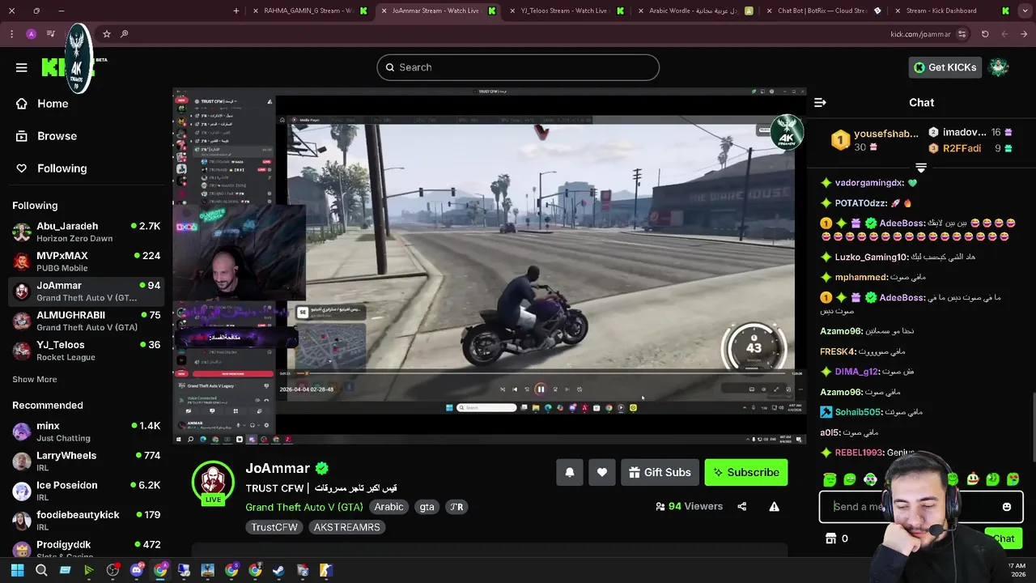
Task: Open minx recommended channel
Action: point(86,432)
